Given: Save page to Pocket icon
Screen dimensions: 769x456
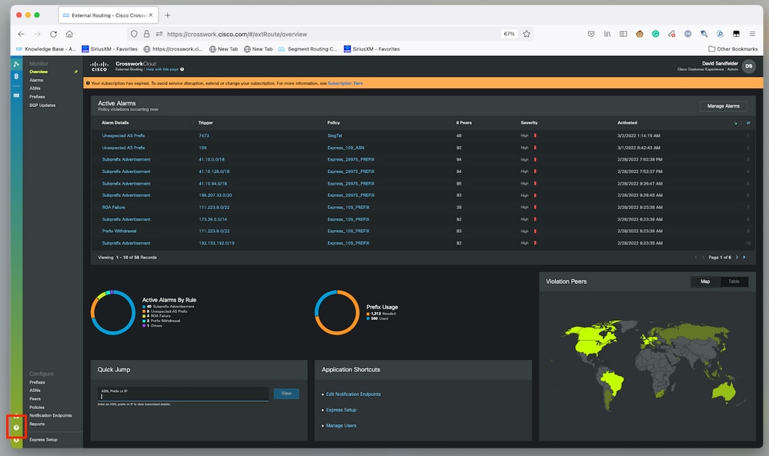Looking at the screenshot, I should click(591, 35).
